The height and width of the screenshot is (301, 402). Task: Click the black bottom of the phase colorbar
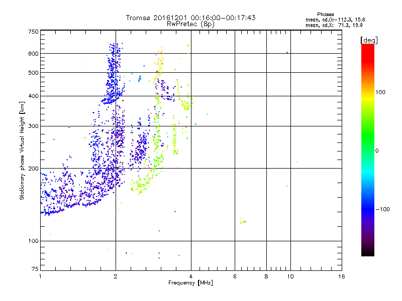click(x=368, y=253)
